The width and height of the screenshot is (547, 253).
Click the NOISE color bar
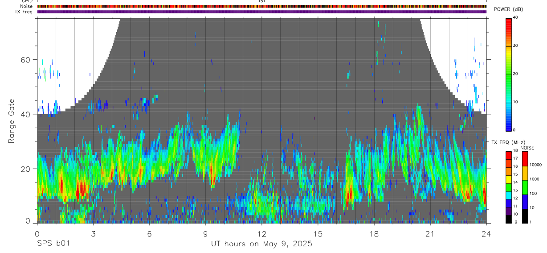click(x=525, y=187)
